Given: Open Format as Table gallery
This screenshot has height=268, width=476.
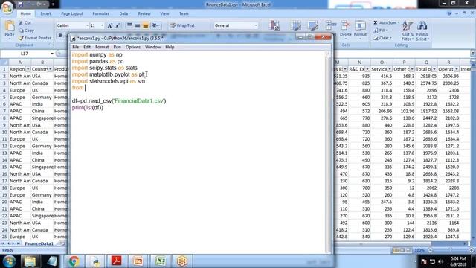Looking at the screenshot, I should [295, 26].
